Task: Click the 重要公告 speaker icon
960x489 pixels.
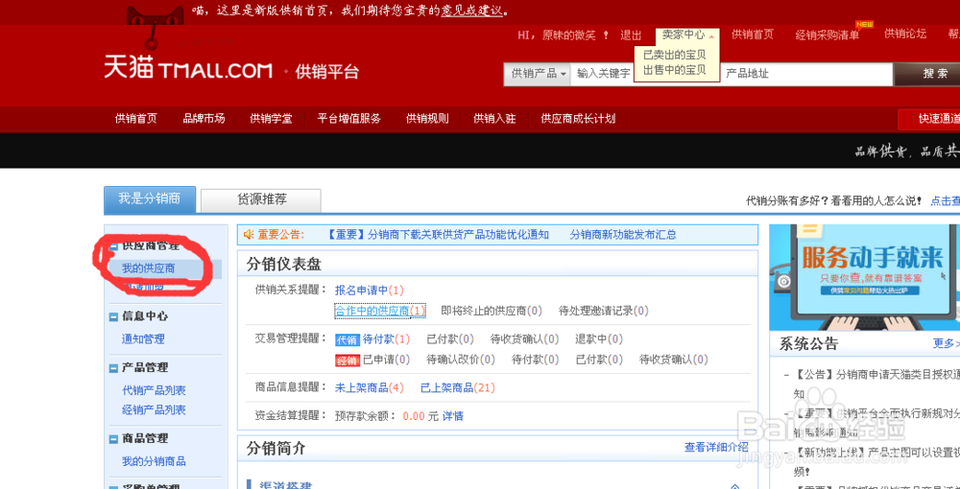Action: (249, 235)
